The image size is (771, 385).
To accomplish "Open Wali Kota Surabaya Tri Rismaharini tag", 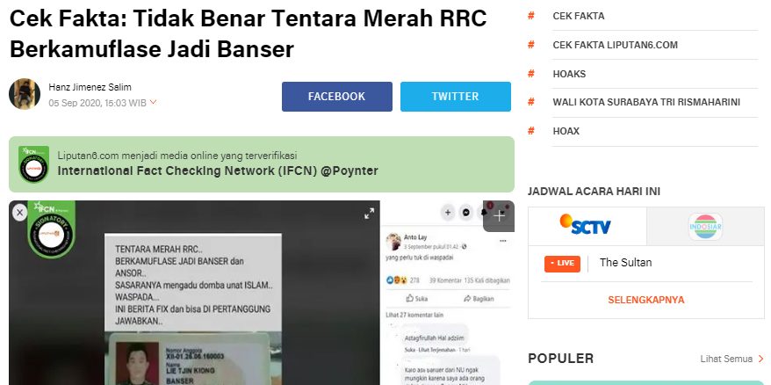I will point(646,103).
